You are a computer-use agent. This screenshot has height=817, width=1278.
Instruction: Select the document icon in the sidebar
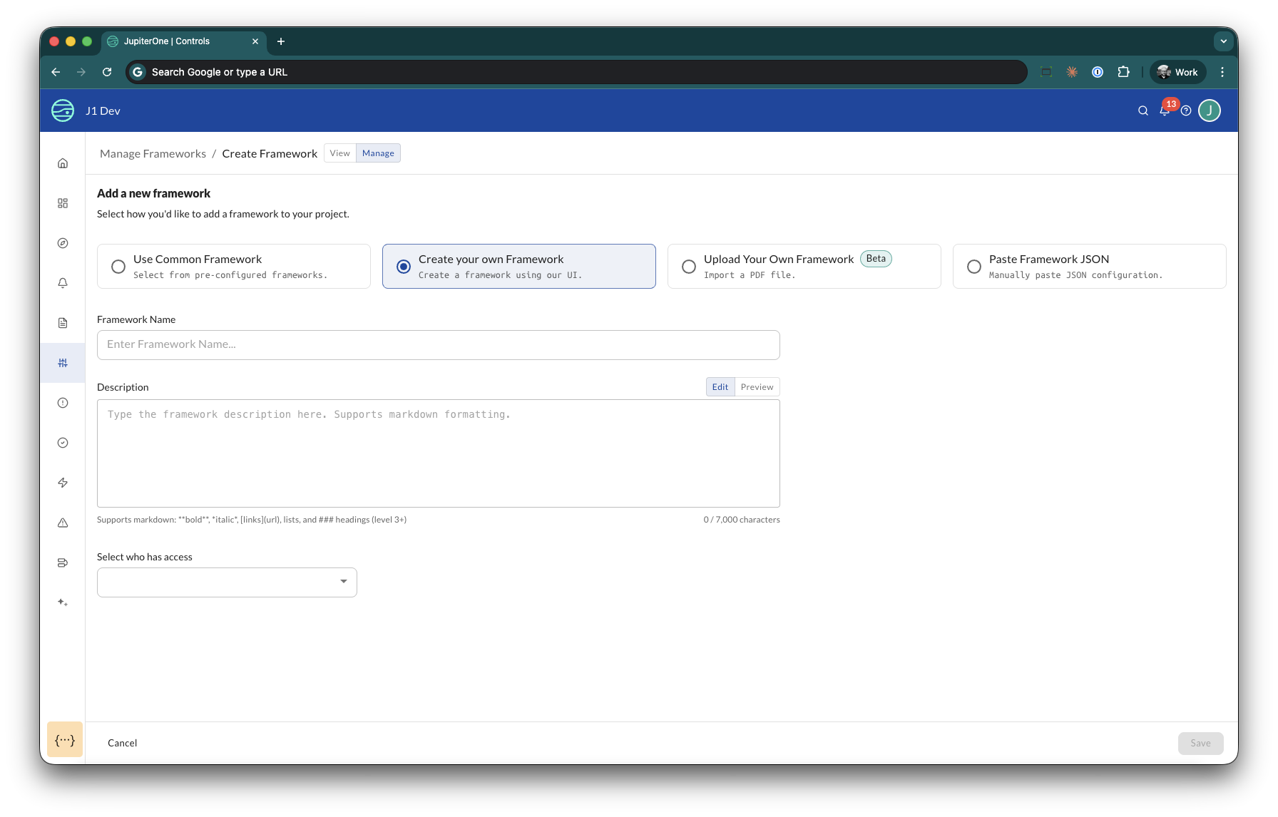click(x=63, y=322)
